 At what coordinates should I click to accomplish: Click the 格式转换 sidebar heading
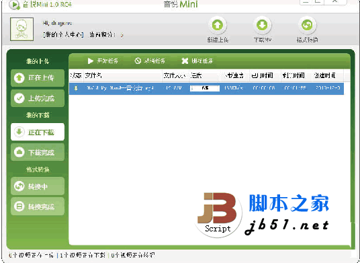38,170
